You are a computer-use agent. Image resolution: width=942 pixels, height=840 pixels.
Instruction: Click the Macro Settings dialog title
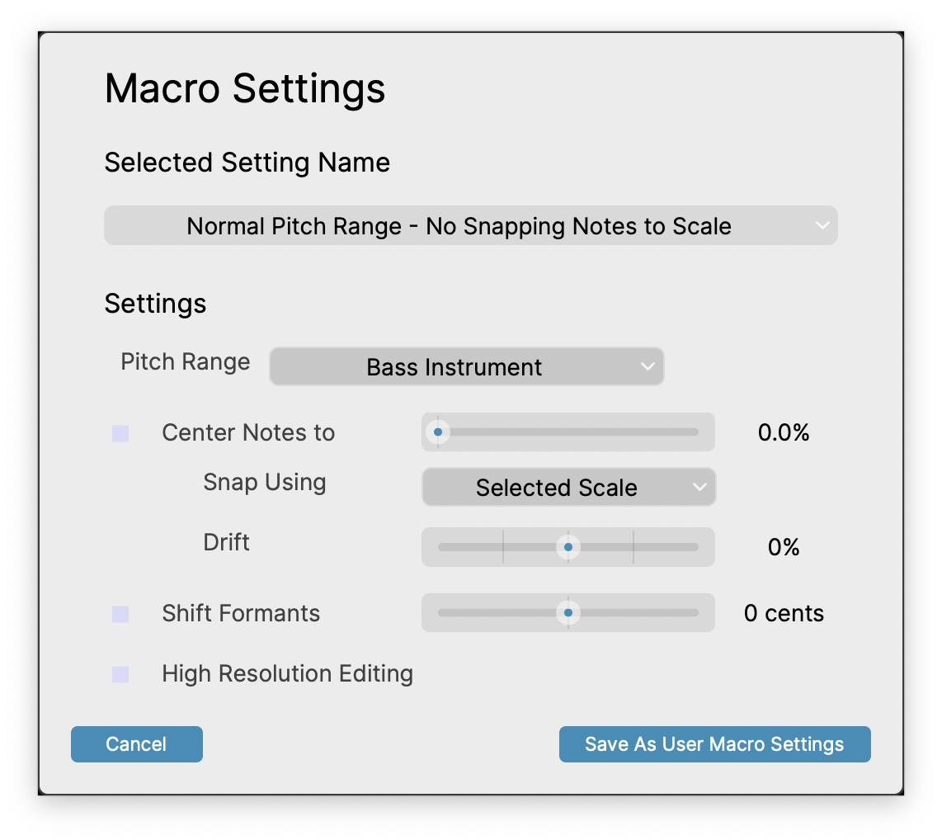pos(244,89)
